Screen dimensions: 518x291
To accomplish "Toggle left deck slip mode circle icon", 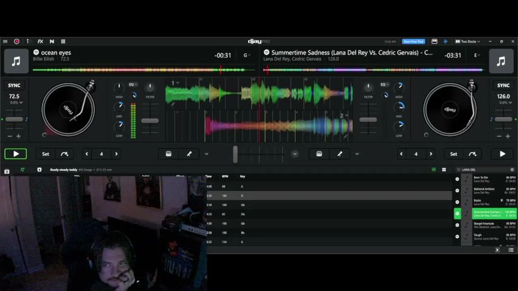I will 44,135.
